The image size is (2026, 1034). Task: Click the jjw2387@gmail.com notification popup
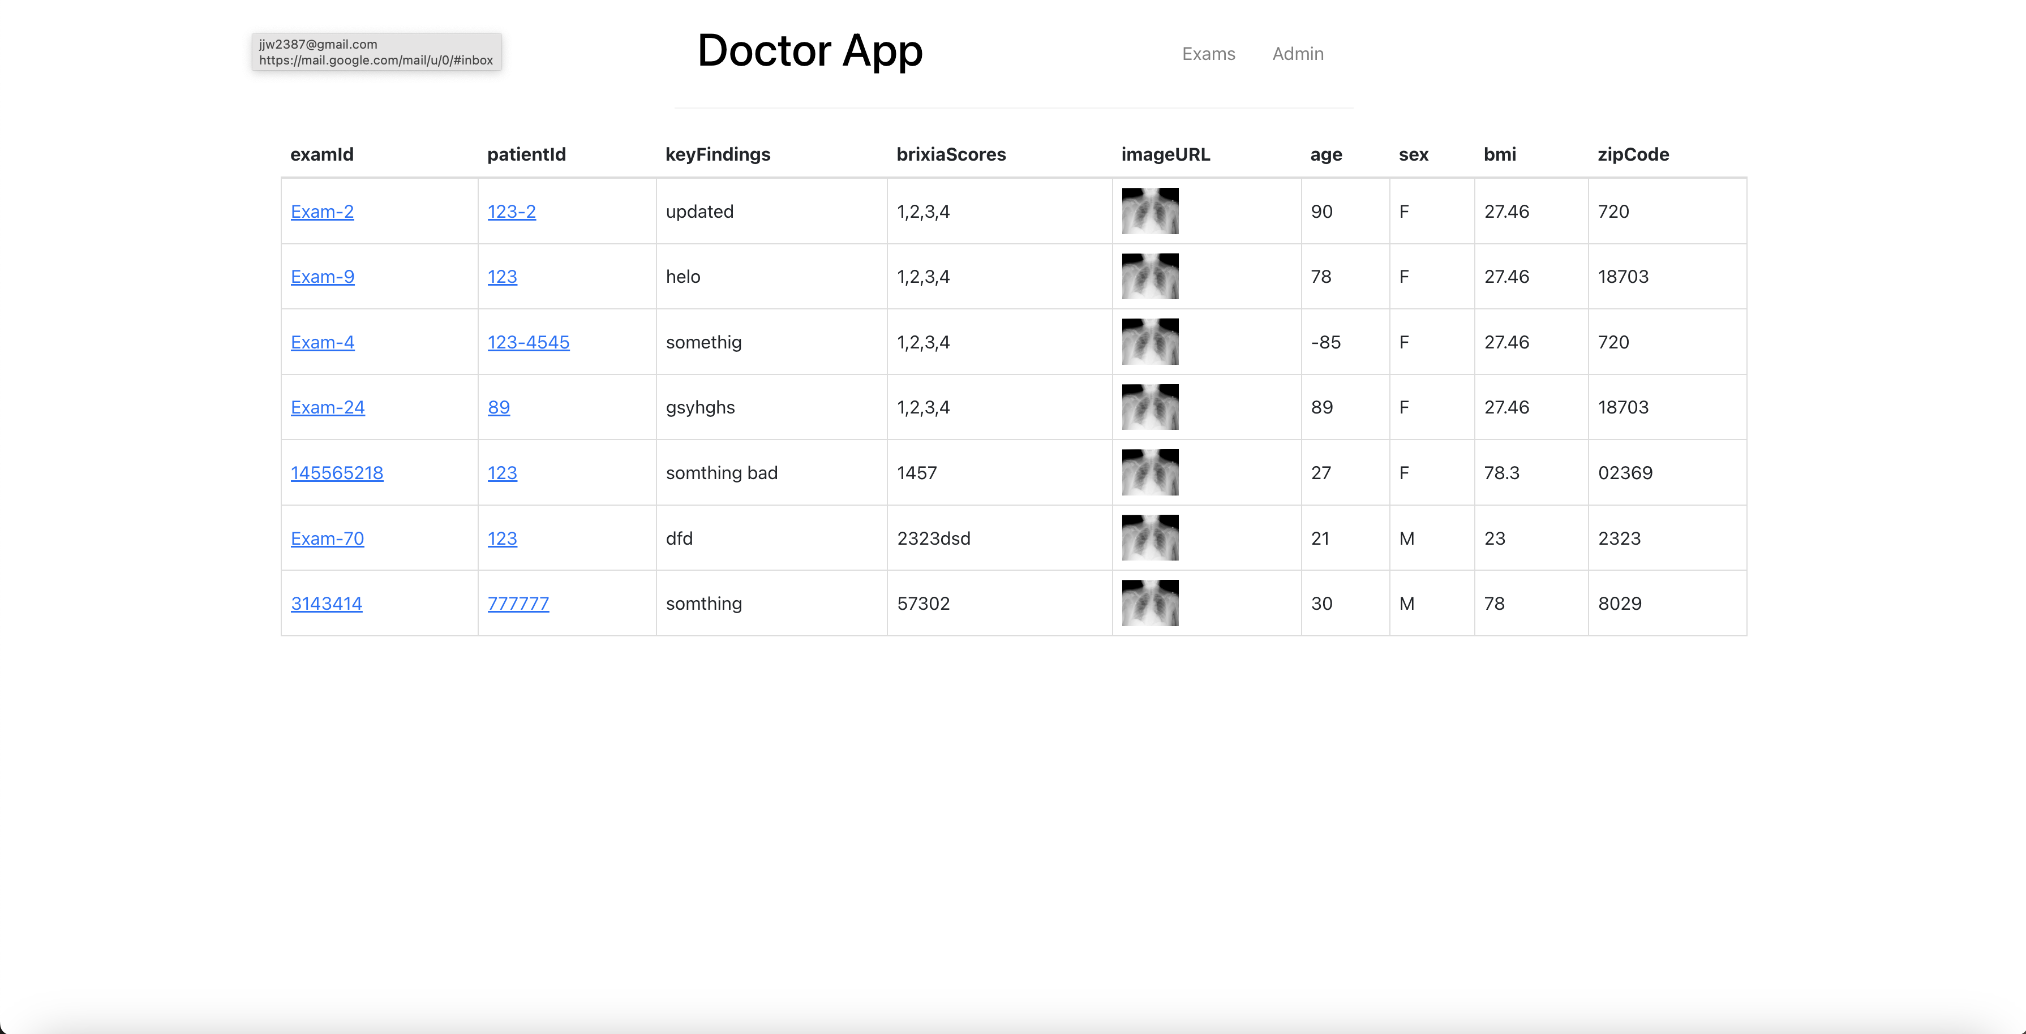point(376,52)
